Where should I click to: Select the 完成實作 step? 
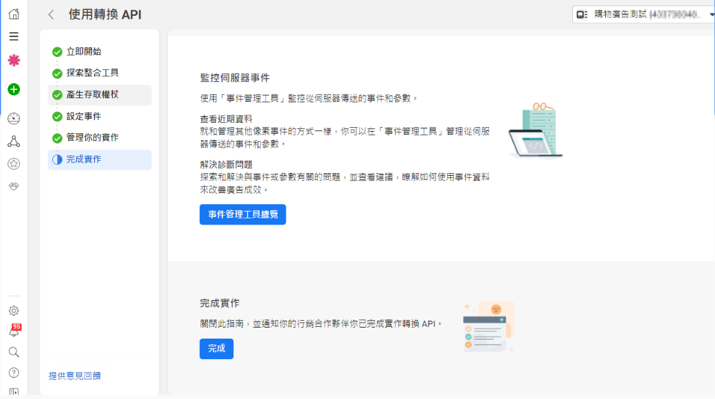84,159
